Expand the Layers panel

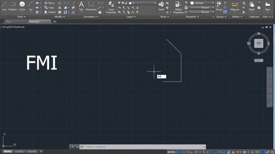(131, 17)
